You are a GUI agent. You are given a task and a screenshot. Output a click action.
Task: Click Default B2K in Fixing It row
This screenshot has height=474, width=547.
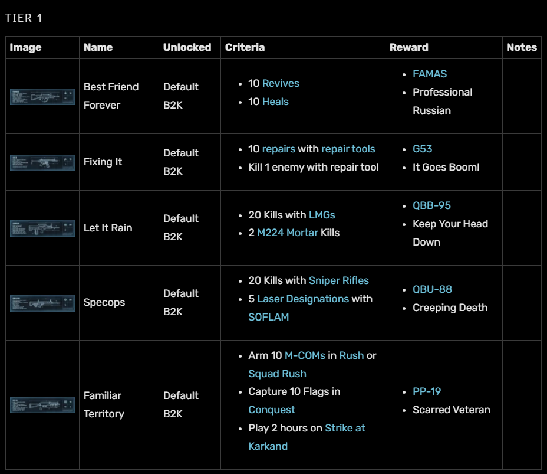point(181,162)
